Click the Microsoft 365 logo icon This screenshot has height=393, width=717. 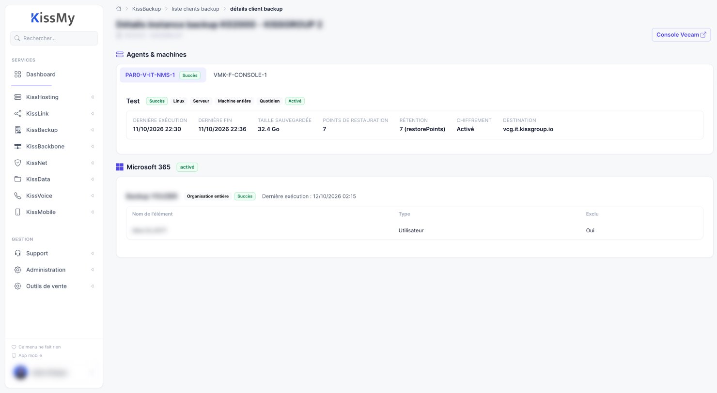[120, 167]
